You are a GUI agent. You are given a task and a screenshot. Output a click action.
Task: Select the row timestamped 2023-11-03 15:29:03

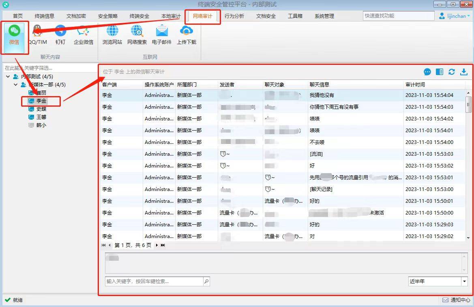pyautogui.click(x=283, y=224)
